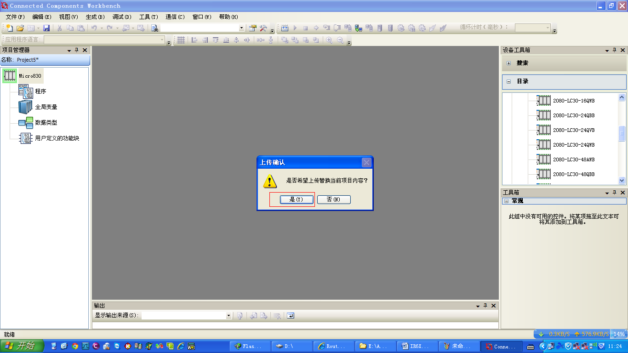
Task: Select the 2080-LC30-24QVB controller in the catalog
Action: click(x=573, y=130)
